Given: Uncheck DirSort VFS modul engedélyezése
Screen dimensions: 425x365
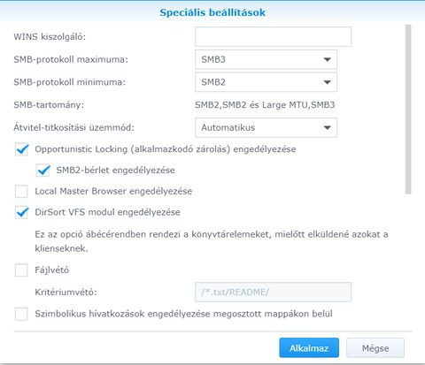Looking at the screenshot, I should 21,212.
